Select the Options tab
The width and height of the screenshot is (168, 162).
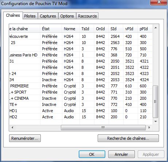click(67, 16)
